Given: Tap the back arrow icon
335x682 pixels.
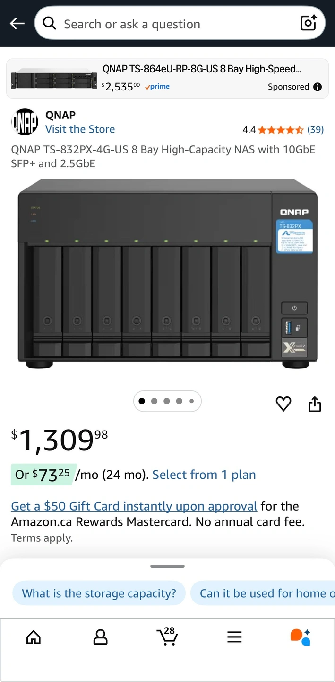Looking at the screenshot, I should [17, 24].
